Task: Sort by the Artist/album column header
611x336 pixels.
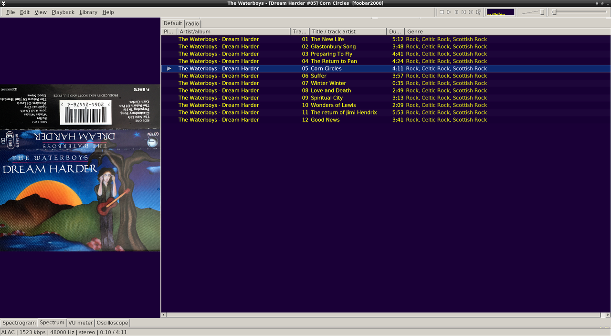Action: (233, 31)
